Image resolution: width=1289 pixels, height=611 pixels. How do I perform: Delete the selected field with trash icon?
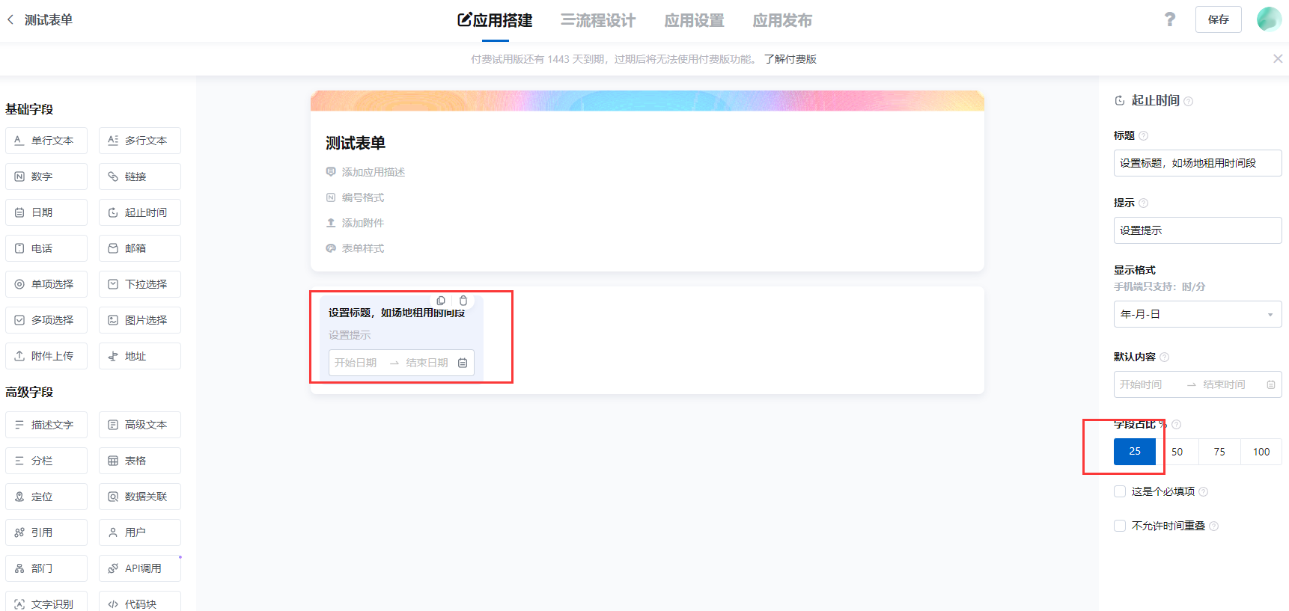463,301
